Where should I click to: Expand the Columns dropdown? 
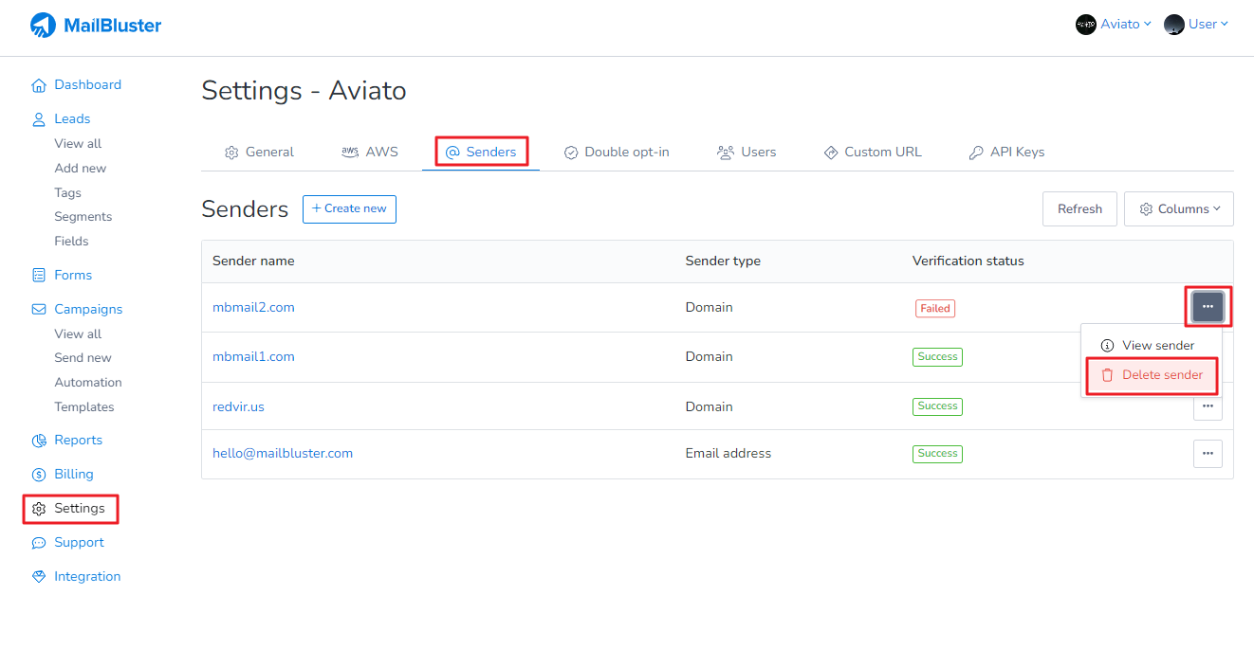pos(1178,209)
